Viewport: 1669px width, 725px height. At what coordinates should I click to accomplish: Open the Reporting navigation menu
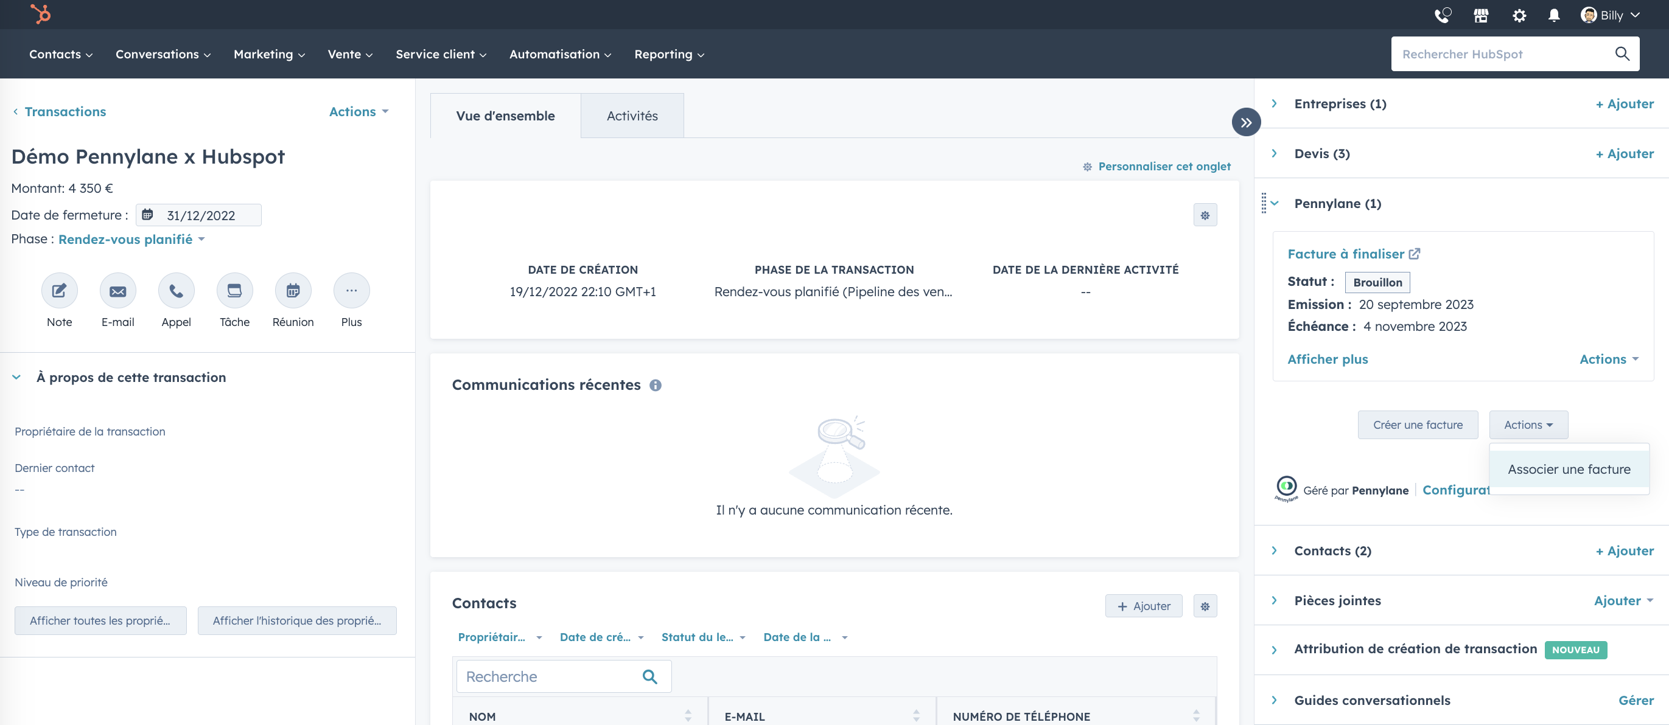tap(670, 54)
